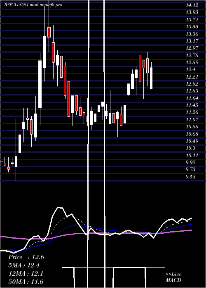206x288 pixels.
Task: Select the 13.55 price axis label
Action: point(192,27)
